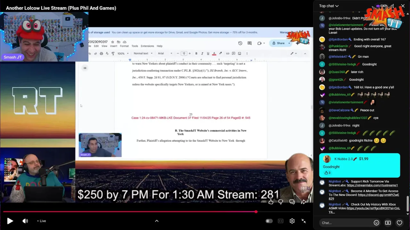This screenshot has width=410, height=230.
Task: Open text color picker
Action: tap(214, 53)
